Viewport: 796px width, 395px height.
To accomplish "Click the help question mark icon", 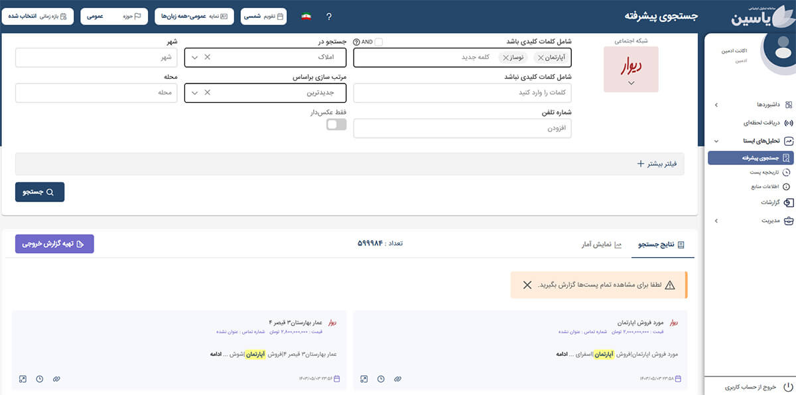I will pyautogui.click(x=329, y=17).
